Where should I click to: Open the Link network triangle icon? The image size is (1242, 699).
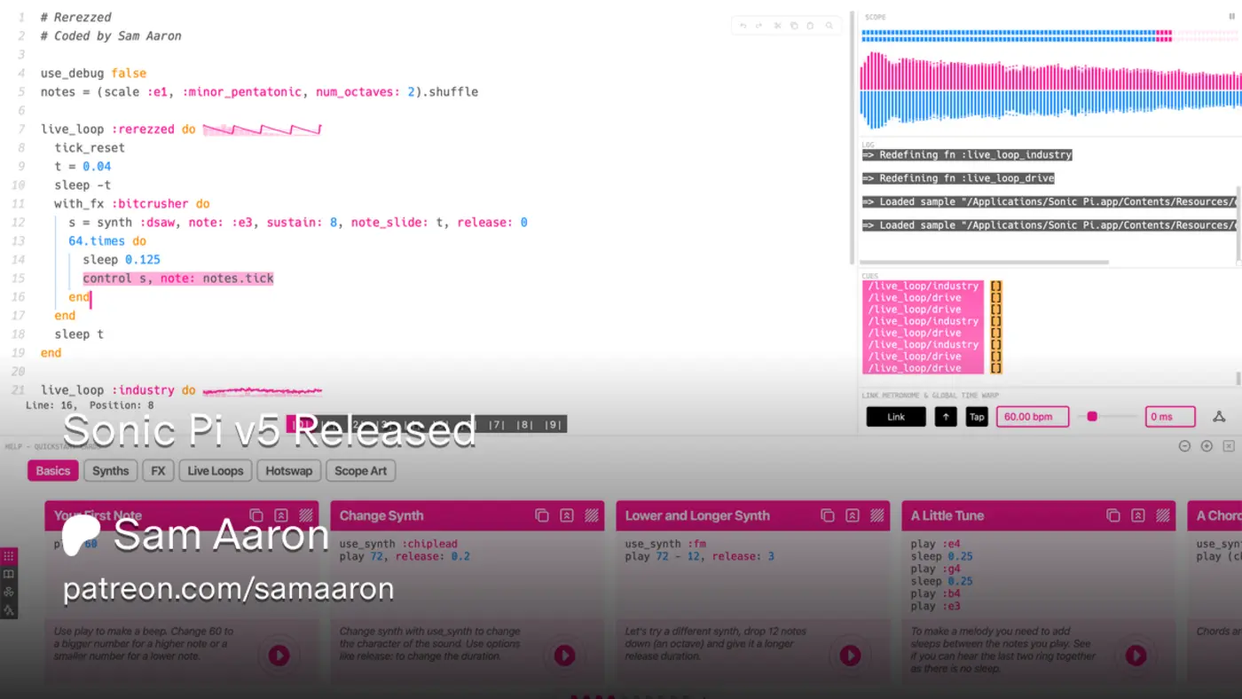1219,417
